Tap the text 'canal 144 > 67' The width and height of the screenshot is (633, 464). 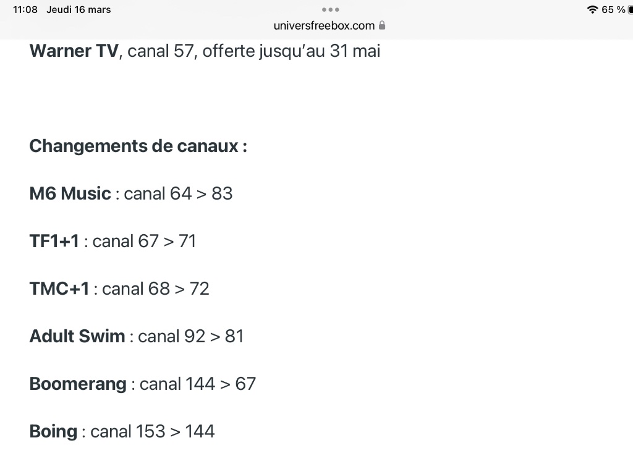coord(198,384)
